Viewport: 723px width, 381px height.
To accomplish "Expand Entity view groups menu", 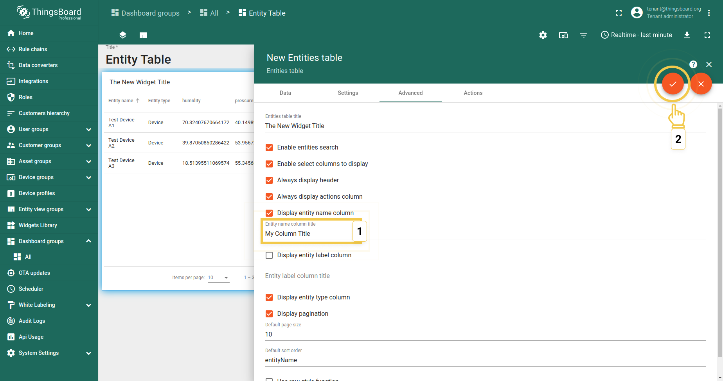I will tap(88, 209).
